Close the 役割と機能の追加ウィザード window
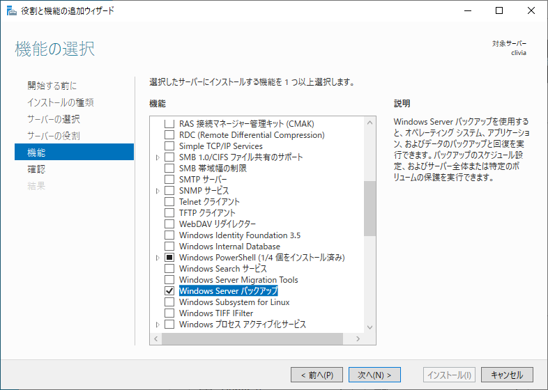Viewport: 548px width, 390px height. point(531,11)
